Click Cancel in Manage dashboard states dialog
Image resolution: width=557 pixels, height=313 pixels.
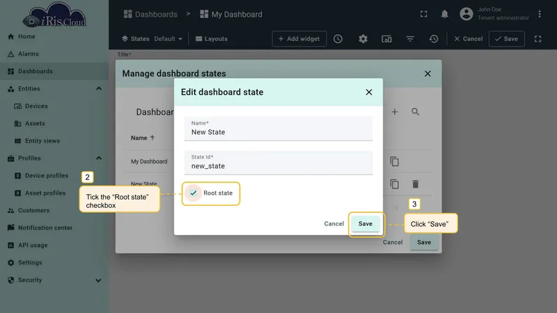point(393,242)
